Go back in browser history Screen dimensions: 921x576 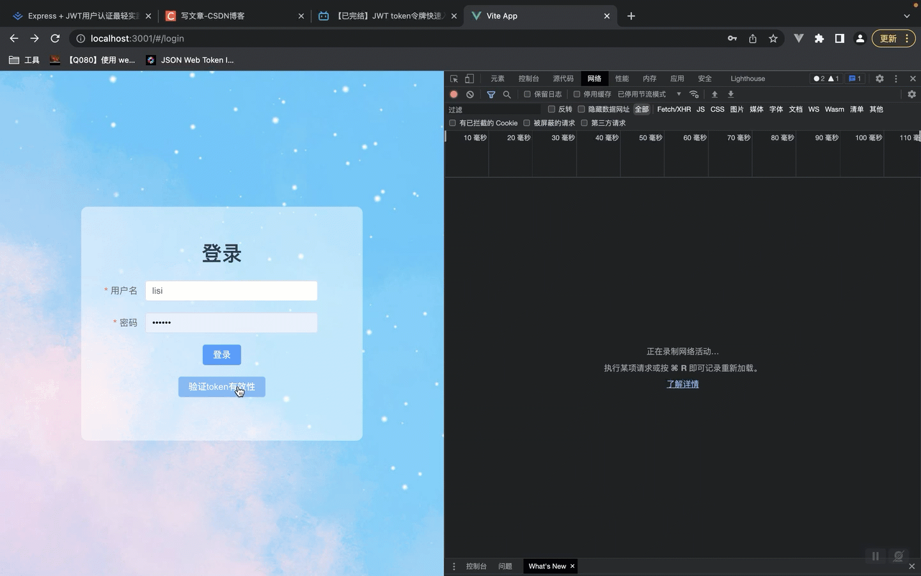tap(14, 38)
